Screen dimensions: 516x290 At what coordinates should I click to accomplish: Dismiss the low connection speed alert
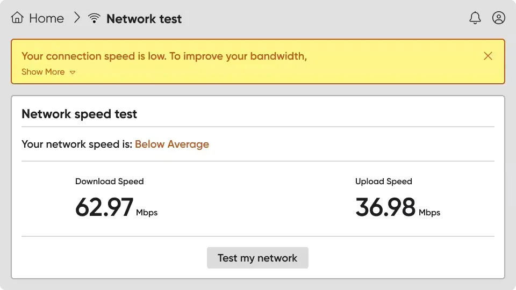pos(488,56)
